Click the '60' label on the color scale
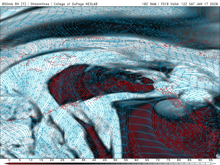 click(136, 160)
